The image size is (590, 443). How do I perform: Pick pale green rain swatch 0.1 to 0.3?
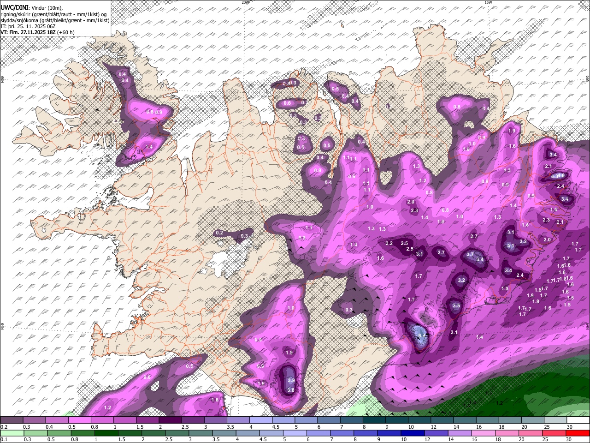pos(12,433)
